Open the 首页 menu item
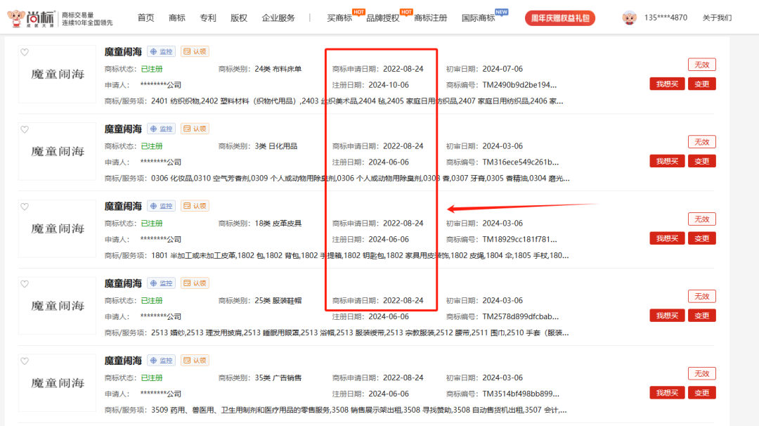The height and width of the screenshot is (426, 759). [145, 18]
